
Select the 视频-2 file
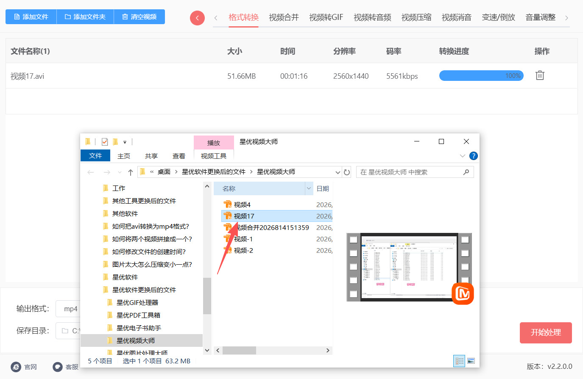coord(243,250)
